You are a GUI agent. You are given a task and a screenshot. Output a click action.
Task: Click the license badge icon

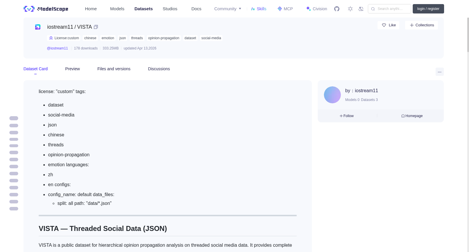(51, 38)
